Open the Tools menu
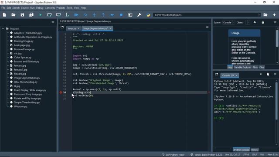The height and width of the screenshot is (157, 279). [x=70, y=8]
